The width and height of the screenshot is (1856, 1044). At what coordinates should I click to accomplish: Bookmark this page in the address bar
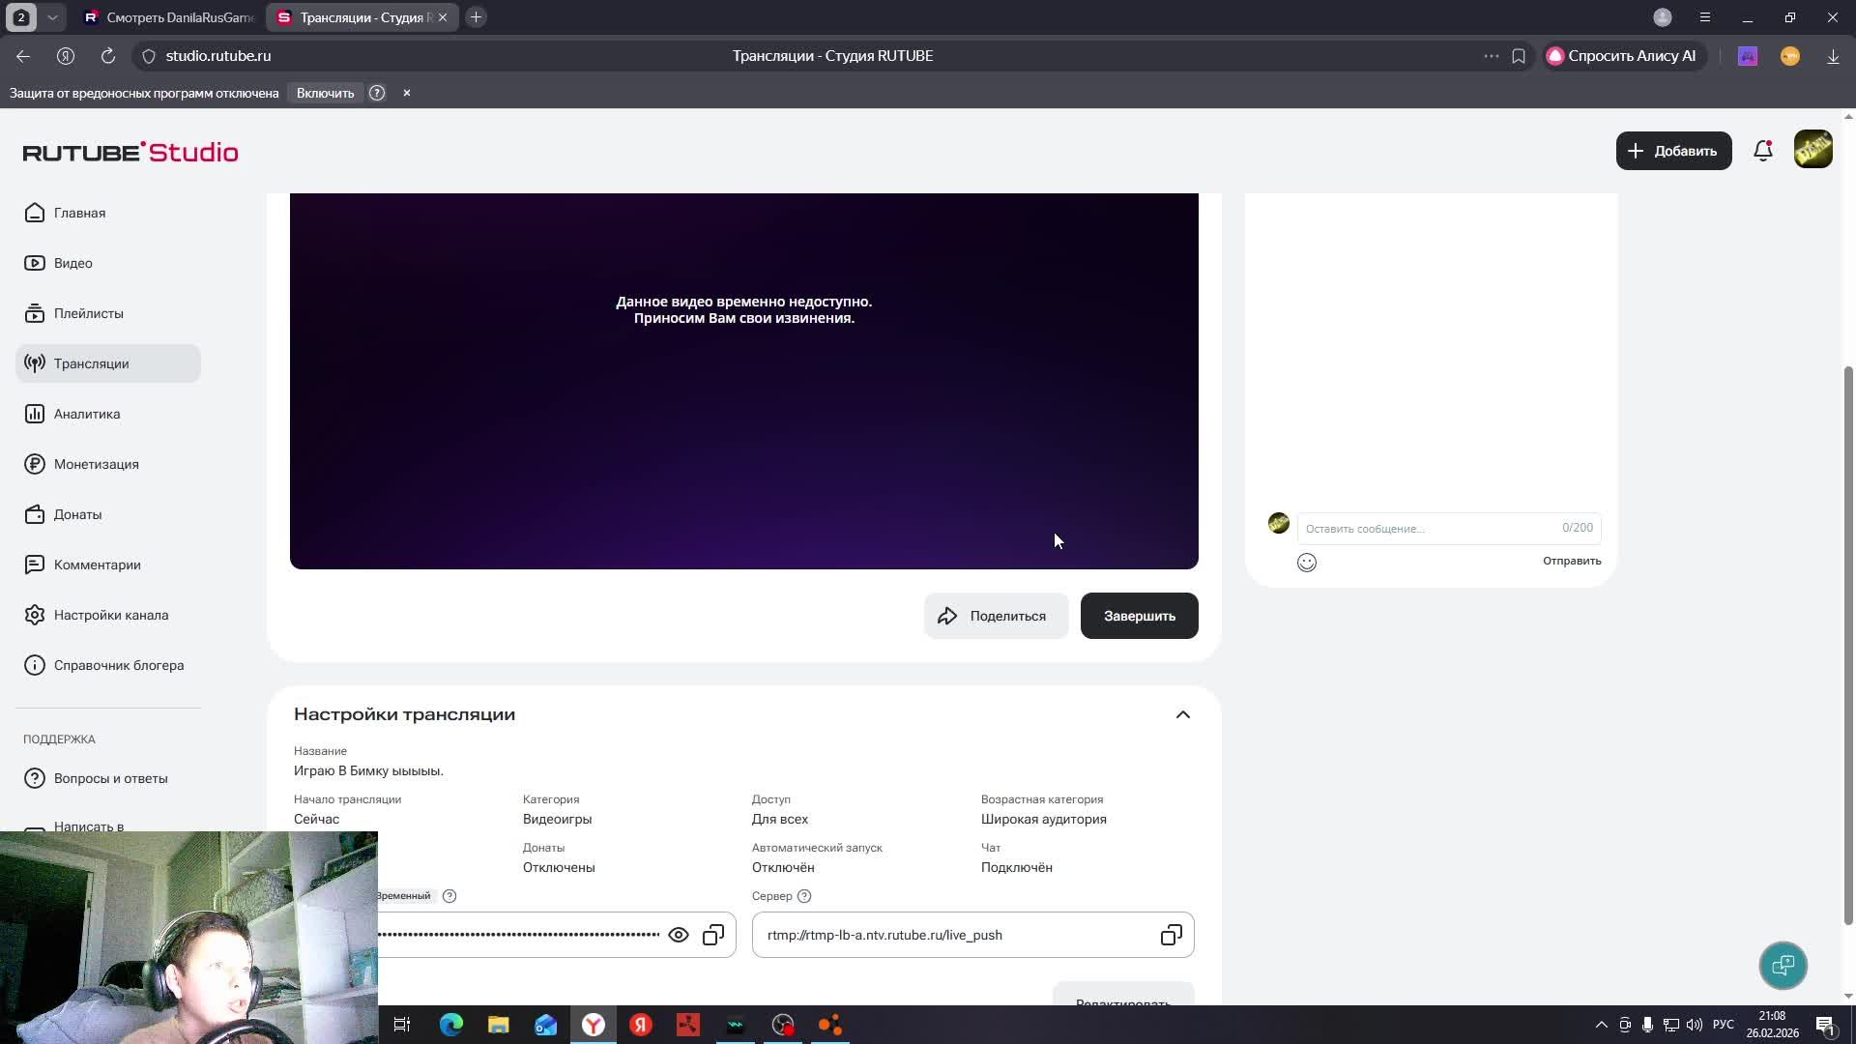pos(1519,56)
